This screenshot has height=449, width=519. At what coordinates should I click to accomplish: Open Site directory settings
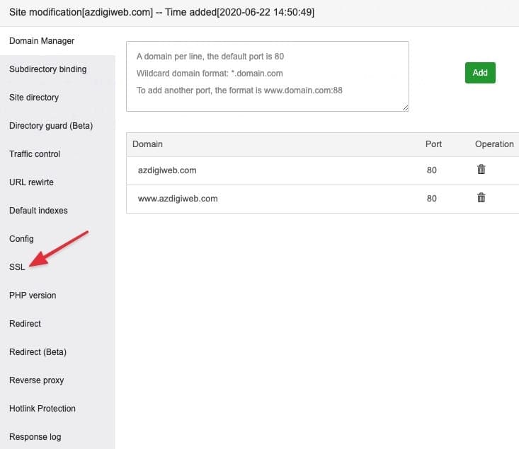[x=34, y=98]
